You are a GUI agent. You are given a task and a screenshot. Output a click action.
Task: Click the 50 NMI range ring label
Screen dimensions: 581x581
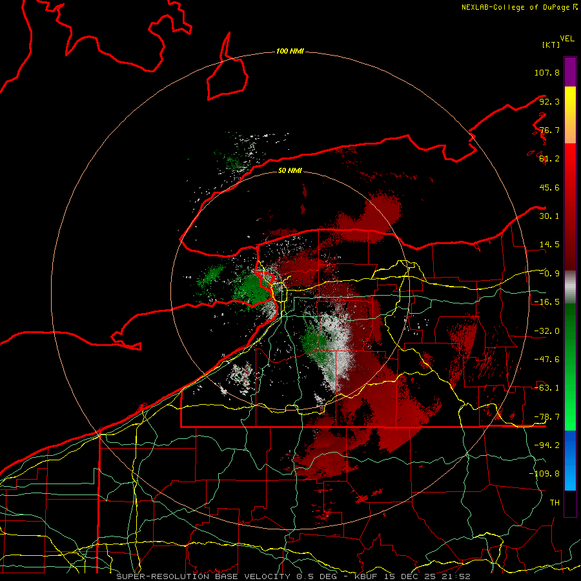click(290, 170)
